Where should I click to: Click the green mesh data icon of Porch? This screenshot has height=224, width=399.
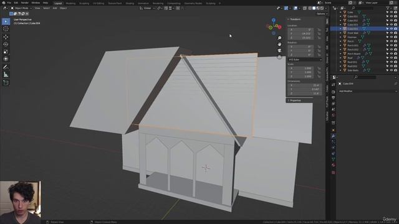click(x=360, y=41)
